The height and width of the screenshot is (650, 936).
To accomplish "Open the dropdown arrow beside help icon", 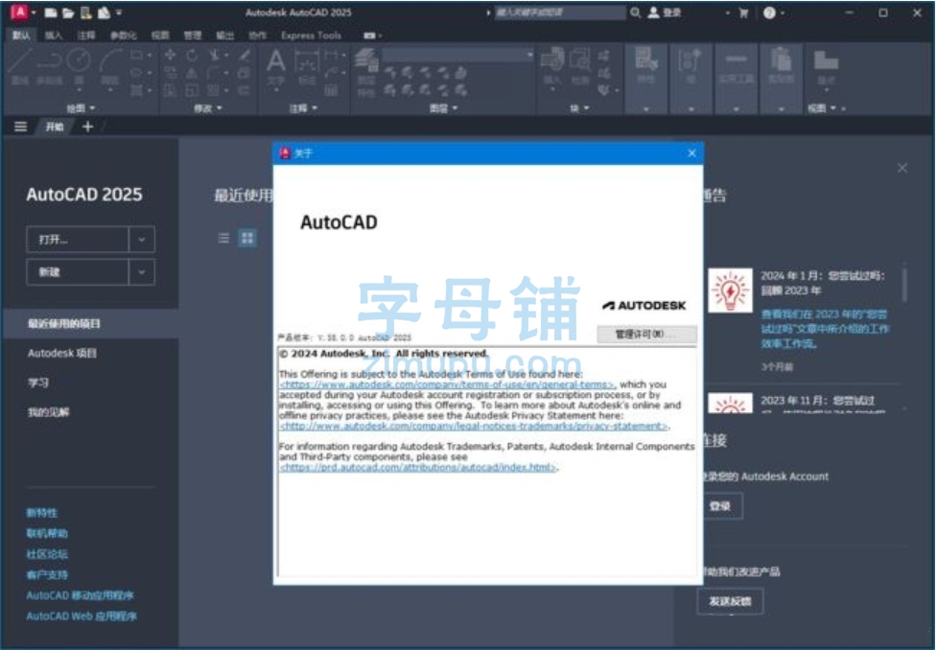I will 783,12.
